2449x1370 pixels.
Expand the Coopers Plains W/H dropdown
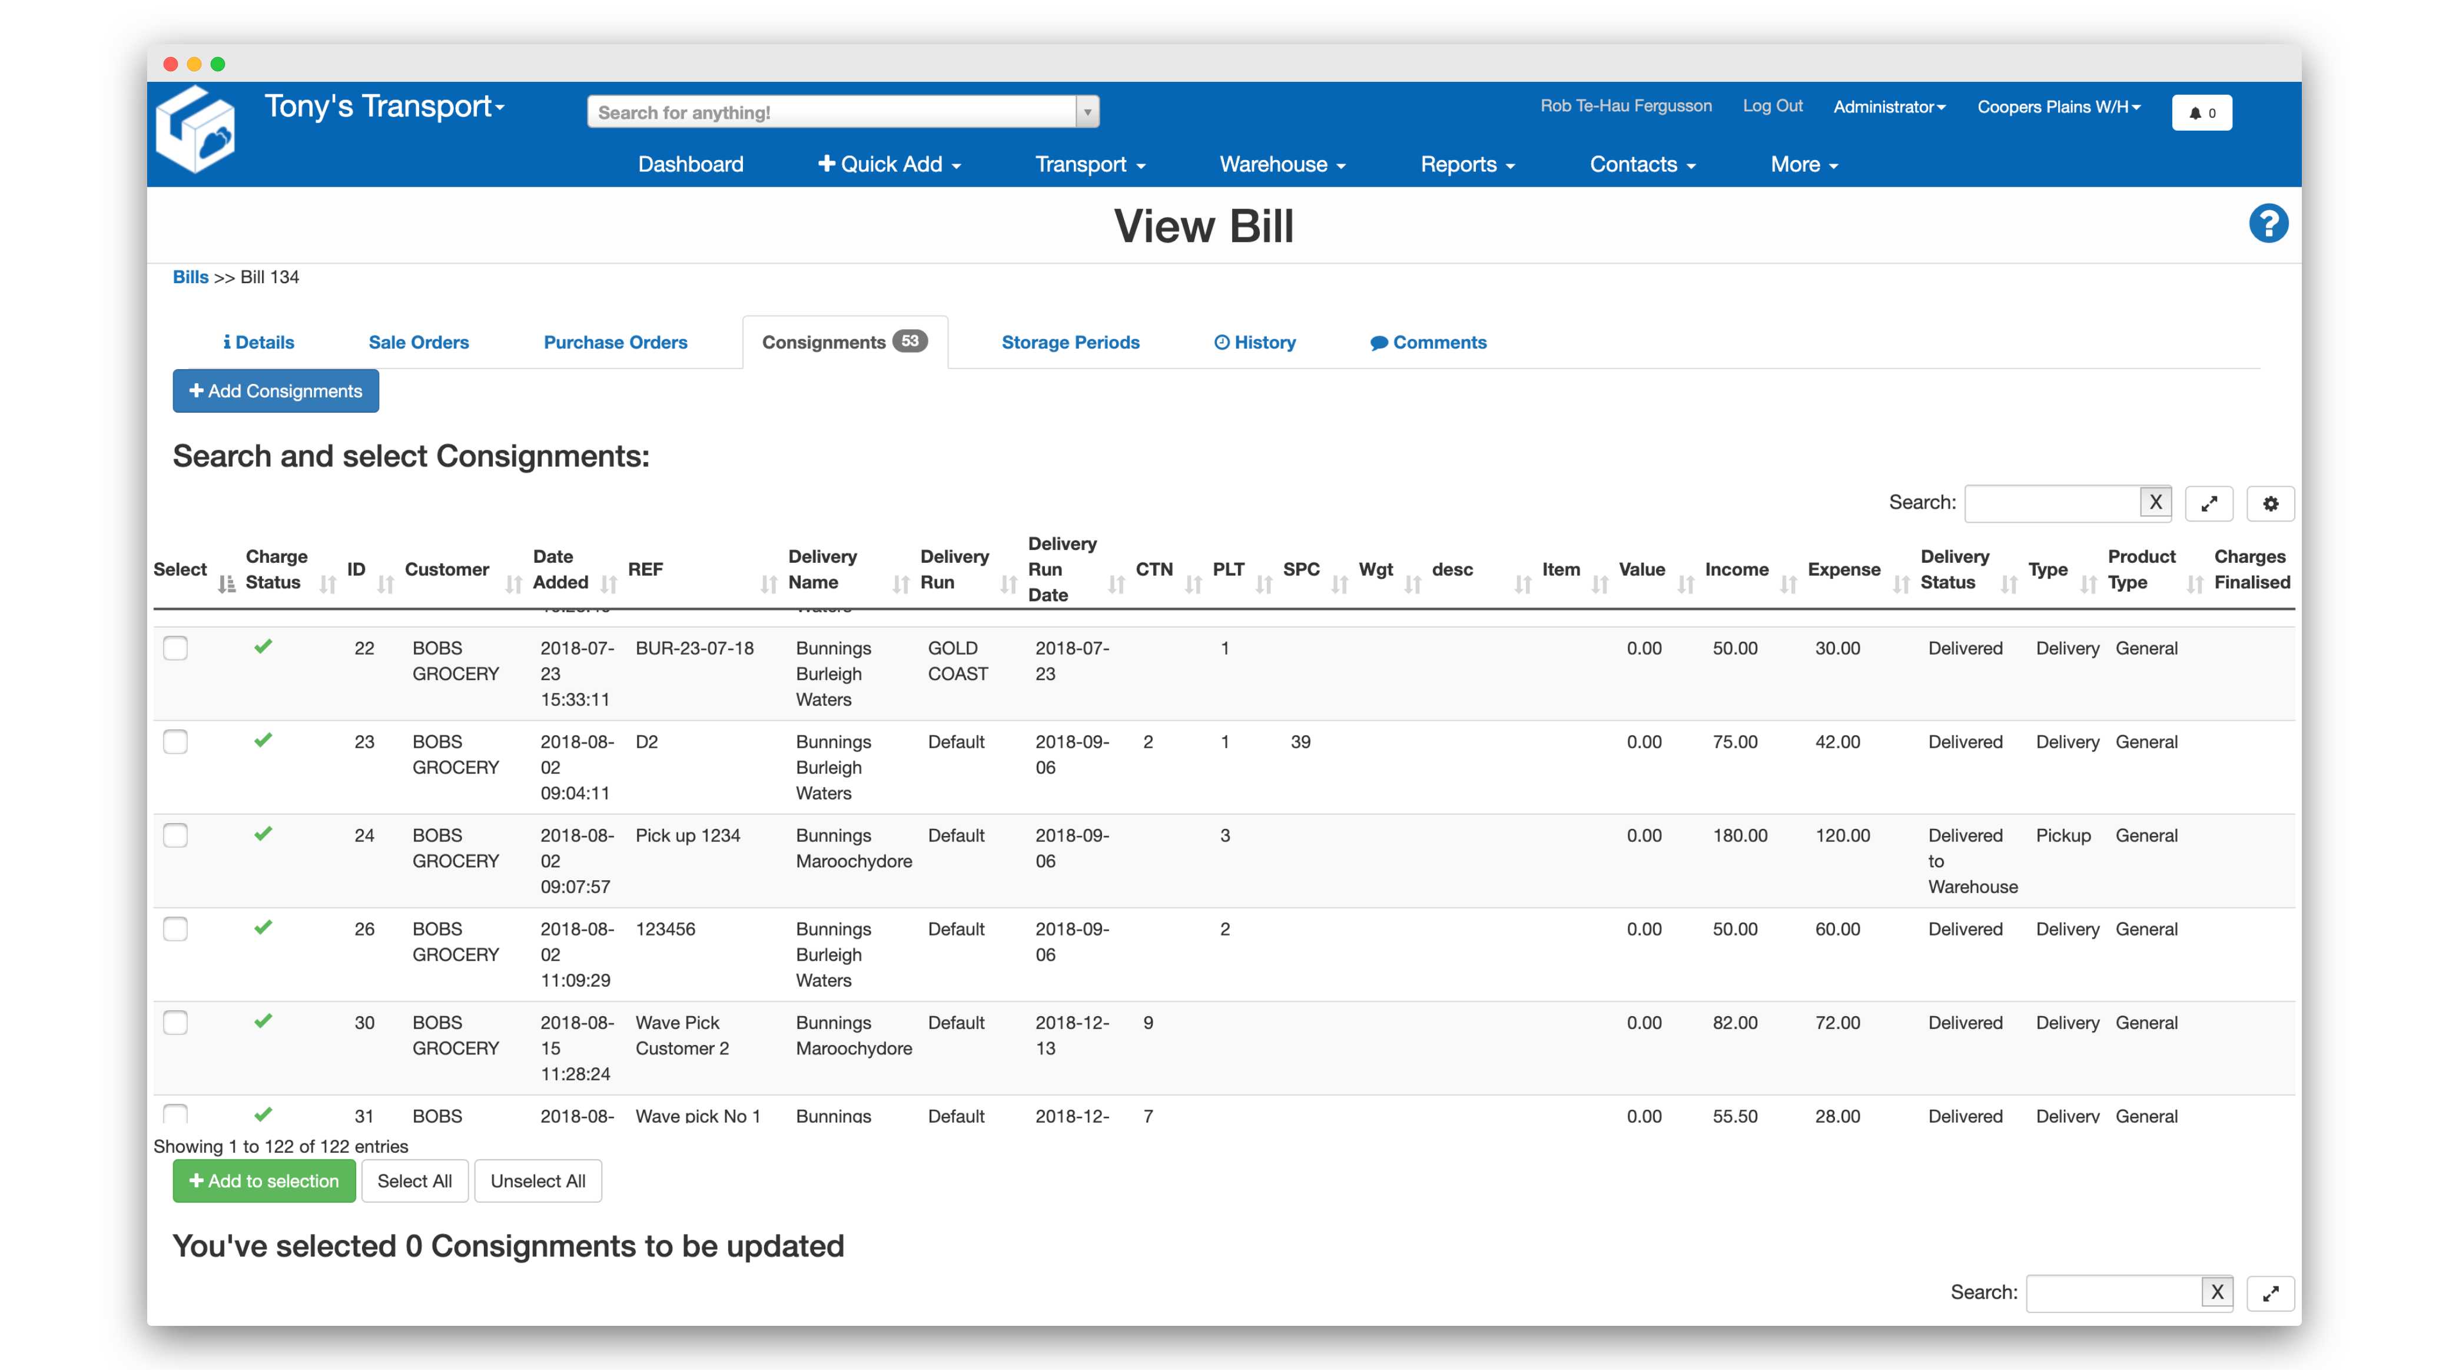2058,107
